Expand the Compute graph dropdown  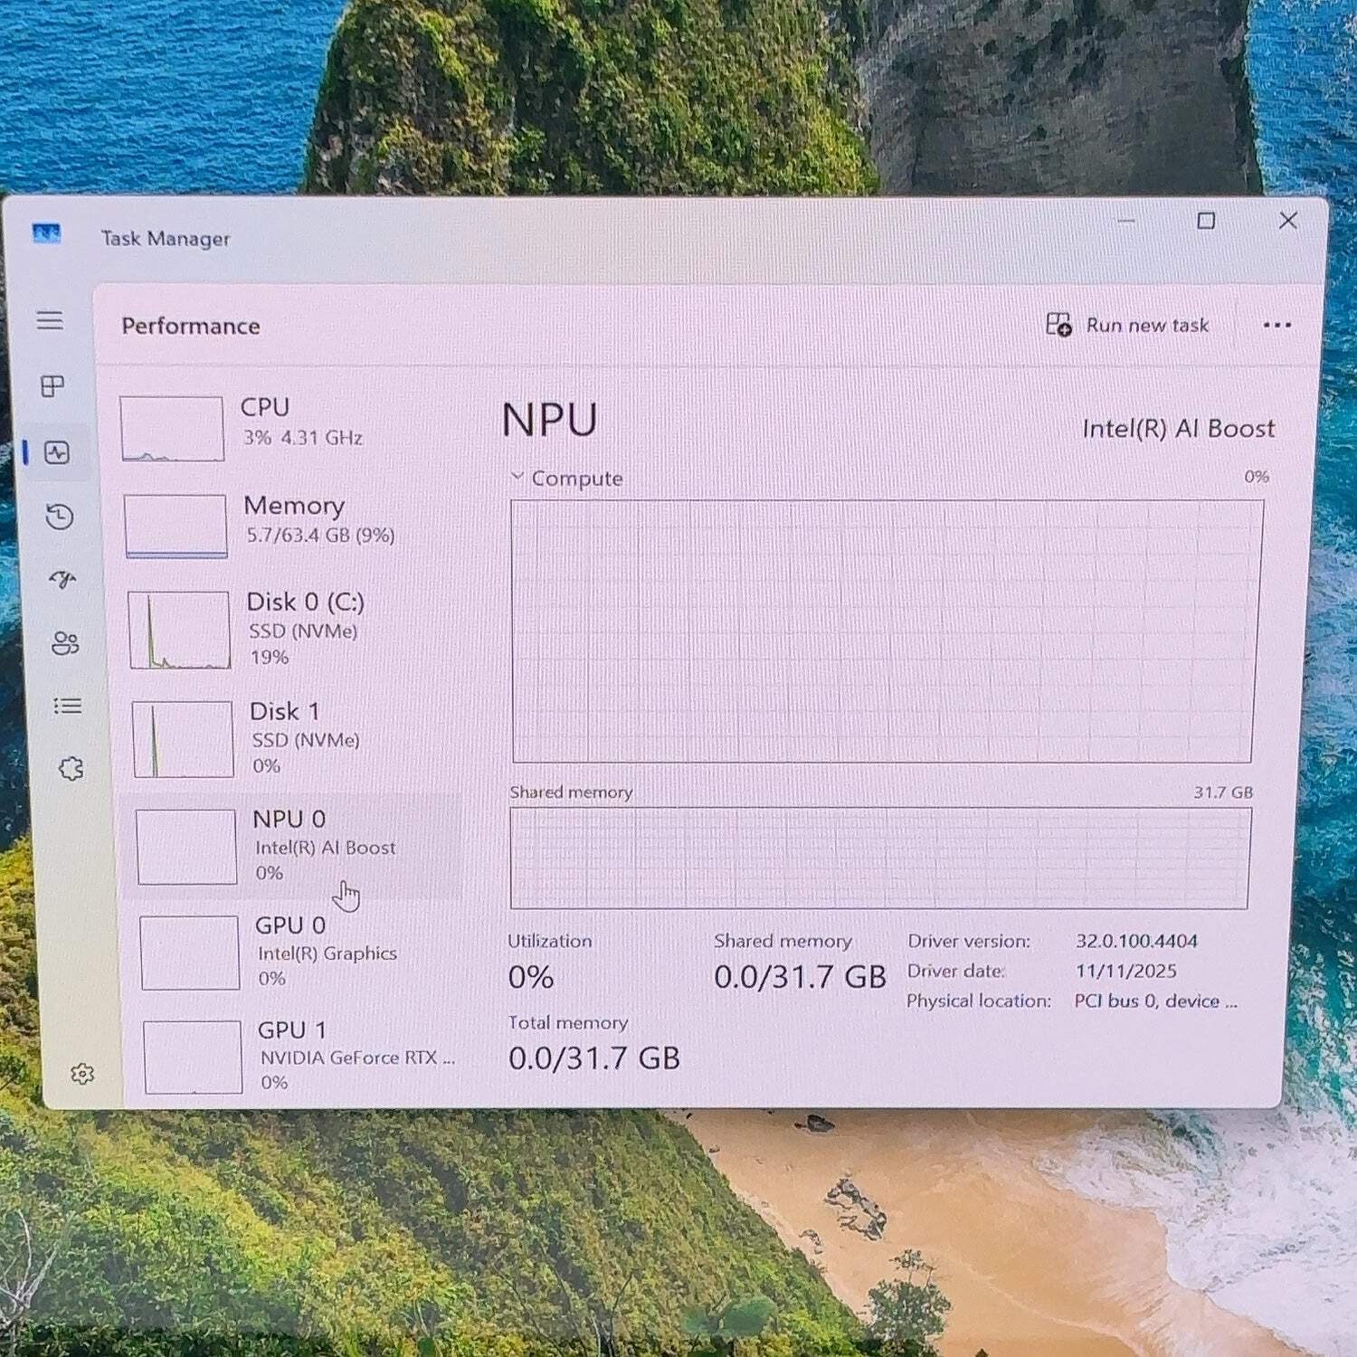click(x=567, y=478)
